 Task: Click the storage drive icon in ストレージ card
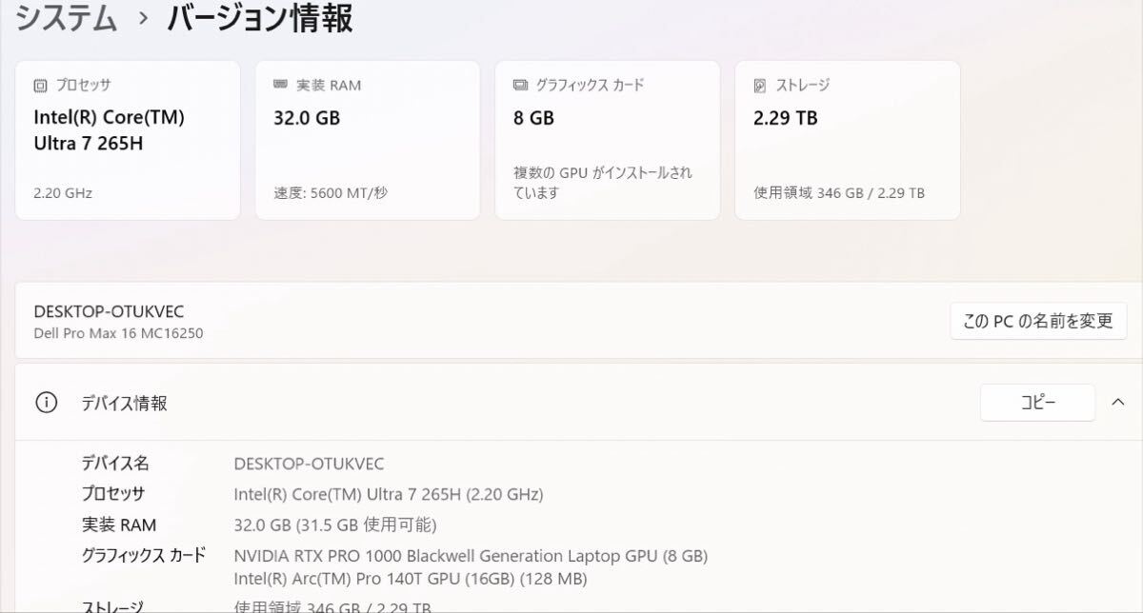pyautogui.click(x=759, y=86)
